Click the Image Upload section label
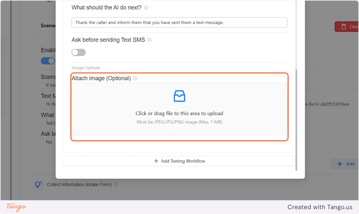359x214 pixels. point(86,68)
